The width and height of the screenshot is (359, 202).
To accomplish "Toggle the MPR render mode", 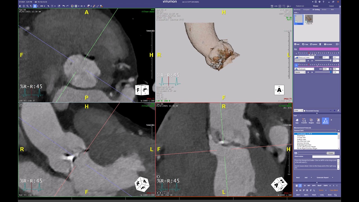I will coord(314,186).
